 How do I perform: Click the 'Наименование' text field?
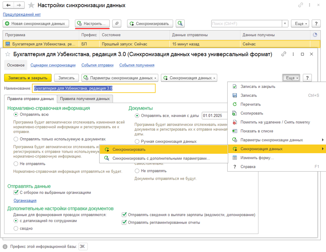[x=94, y=88]
